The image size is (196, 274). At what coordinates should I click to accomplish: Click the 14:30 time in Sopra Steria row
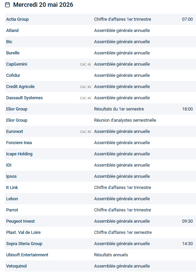pyautogui.click(x=188, y=244)
